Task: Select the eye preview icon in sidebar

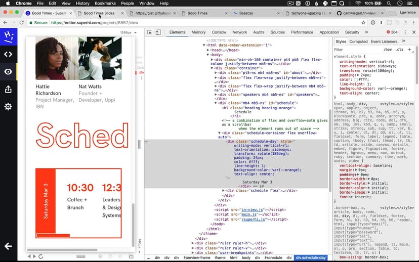Action: pyautogui.click(x=8, y=72)
